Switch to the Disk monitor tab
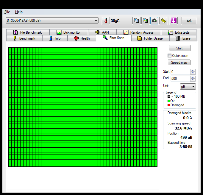The image size is (203, 195). (69, 32)
